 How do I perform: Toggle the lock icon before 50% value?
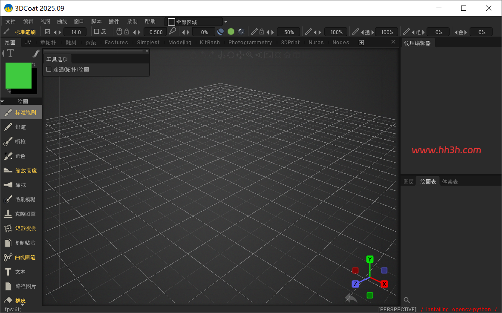262,32
